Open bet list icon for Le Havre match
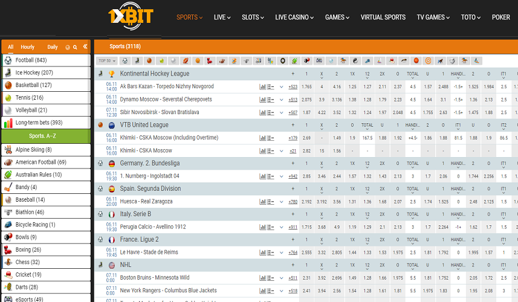Screen dimensions: 518x302 [271, 252]
